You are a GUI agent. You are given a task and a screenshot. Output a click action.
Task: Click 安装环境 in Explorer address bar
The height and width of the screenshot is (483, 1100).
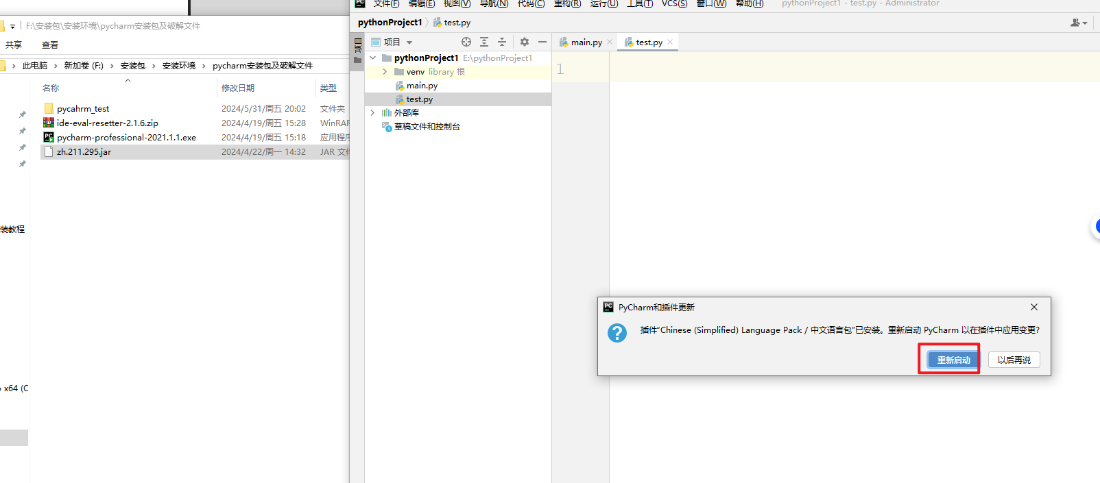click(179, 66)
